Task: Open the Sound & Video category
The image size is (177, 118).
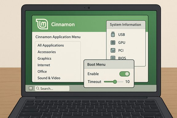Action: click(x=49, y=78)
